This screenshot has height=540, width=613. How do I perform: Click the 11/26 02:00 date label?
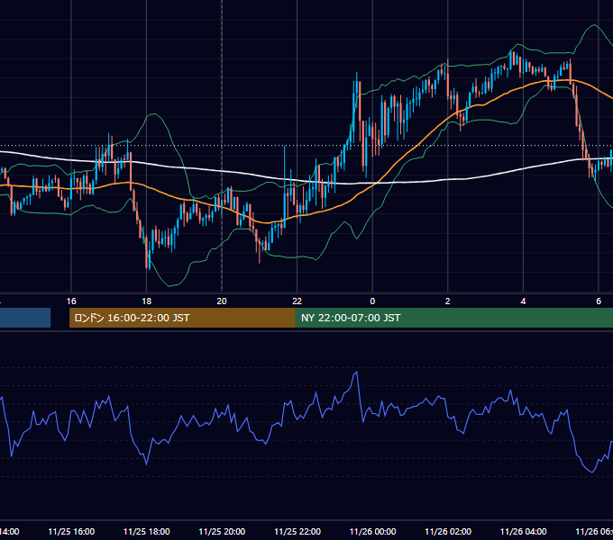pos(448,531)
